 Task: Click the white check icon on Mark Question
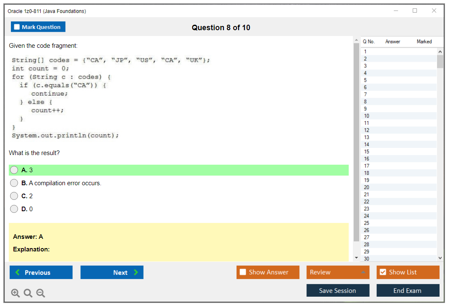pos(16,26)
